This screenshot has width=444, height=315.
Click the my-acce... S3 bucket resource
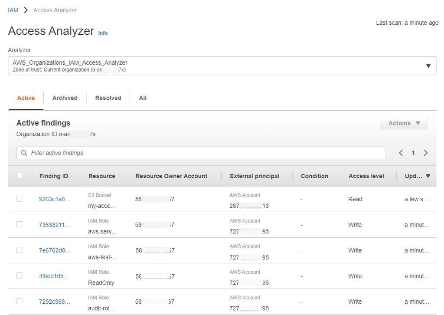tap(101, 206)
